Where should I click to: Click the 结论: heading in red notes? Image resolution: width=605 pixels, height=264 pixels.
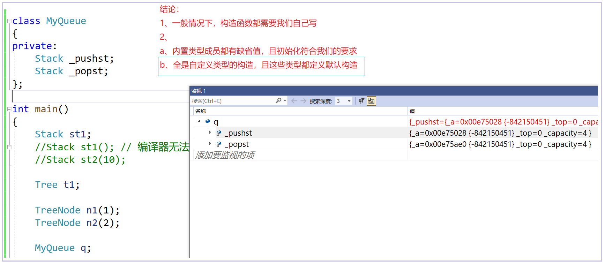click(169, 9)
